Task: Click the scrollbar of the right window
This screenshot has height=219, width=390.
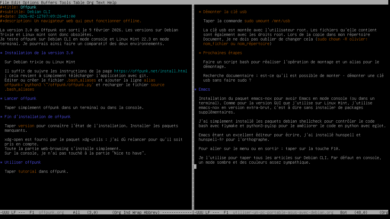Action: [195, 167]
